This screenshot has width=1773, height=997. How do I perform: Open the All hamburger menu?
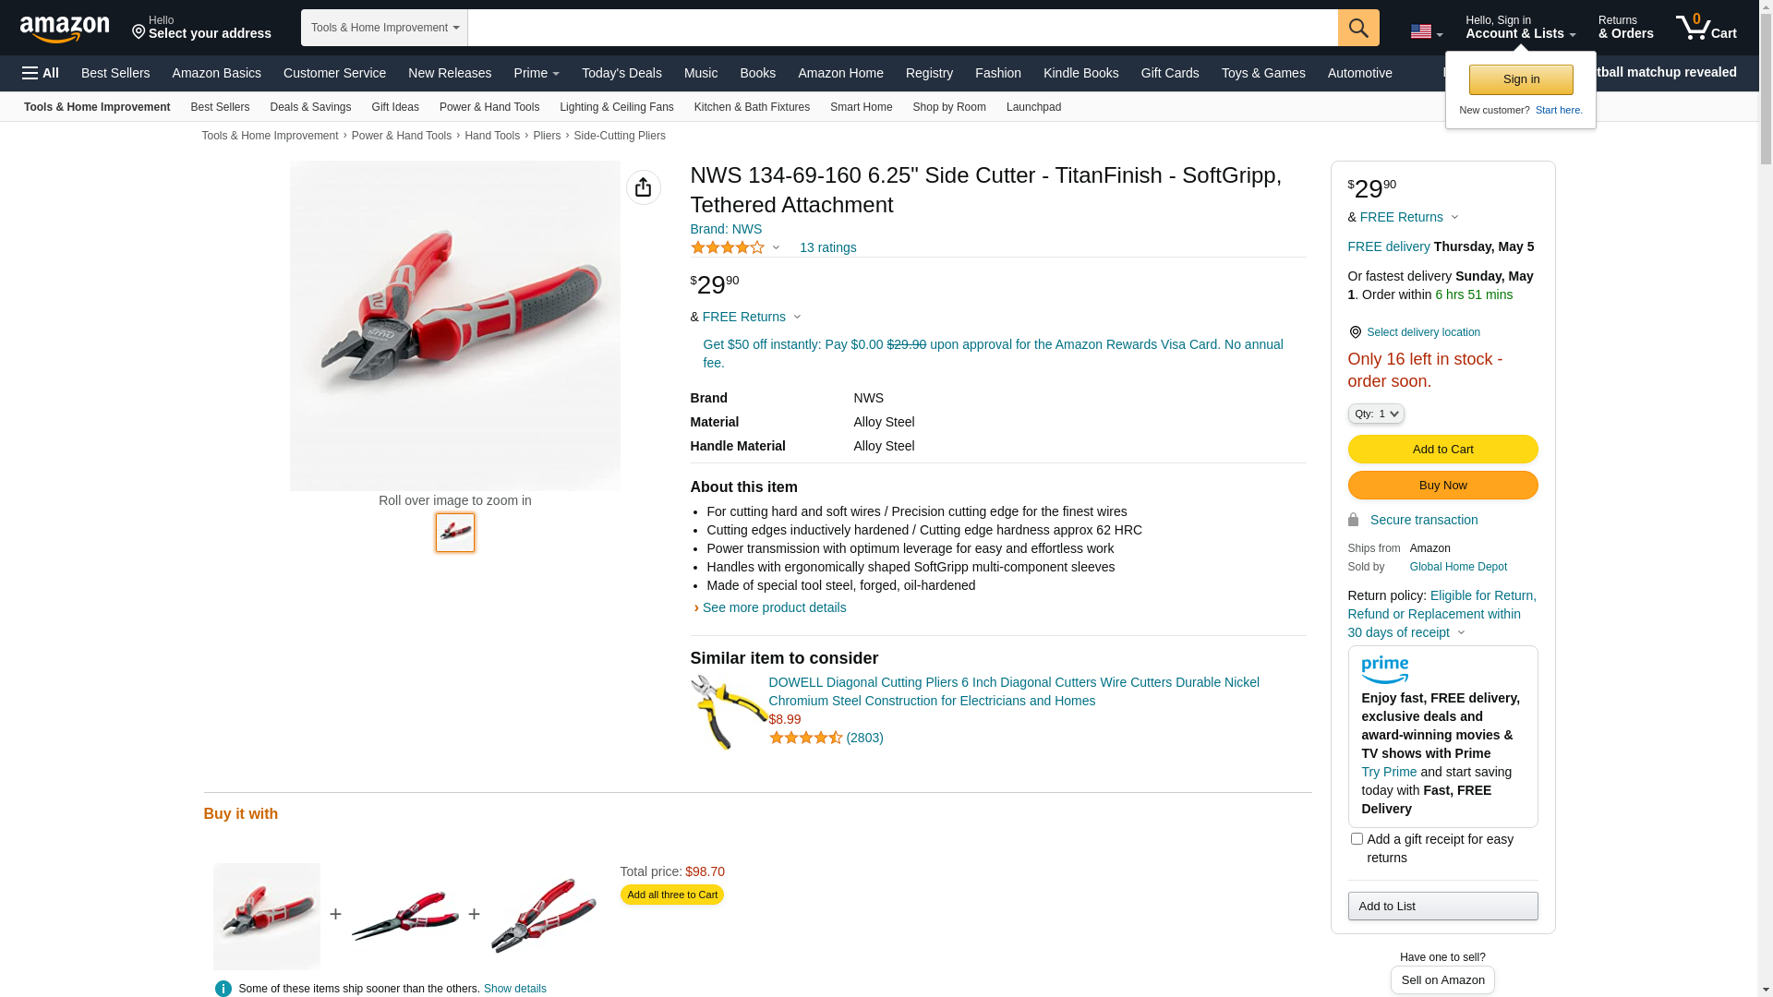click(x=41, y=73)
